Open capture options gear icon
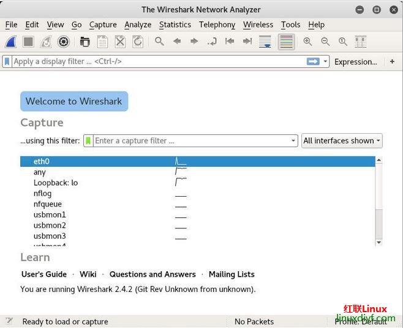The width and height of the screenshot is (403, 328). pos(63,42)
